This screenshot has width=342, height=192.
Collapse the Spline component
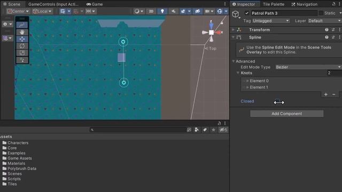pyautogui.click(x=233, y=37)
